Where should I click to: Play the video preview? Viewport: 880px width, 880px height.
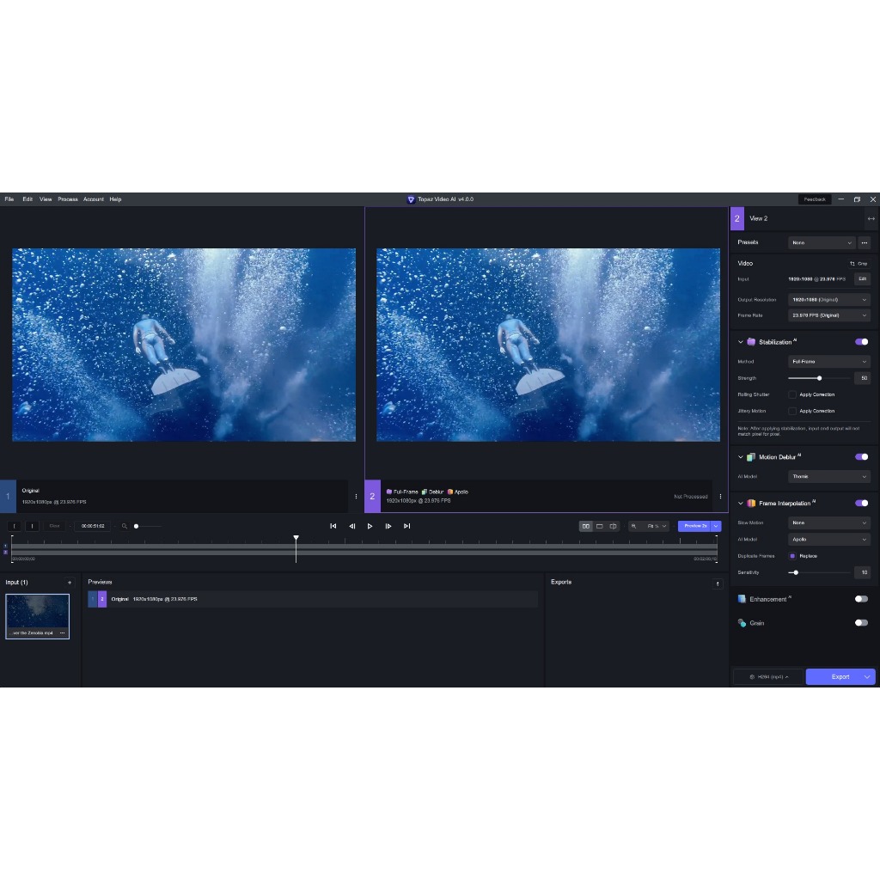[370, 526]
